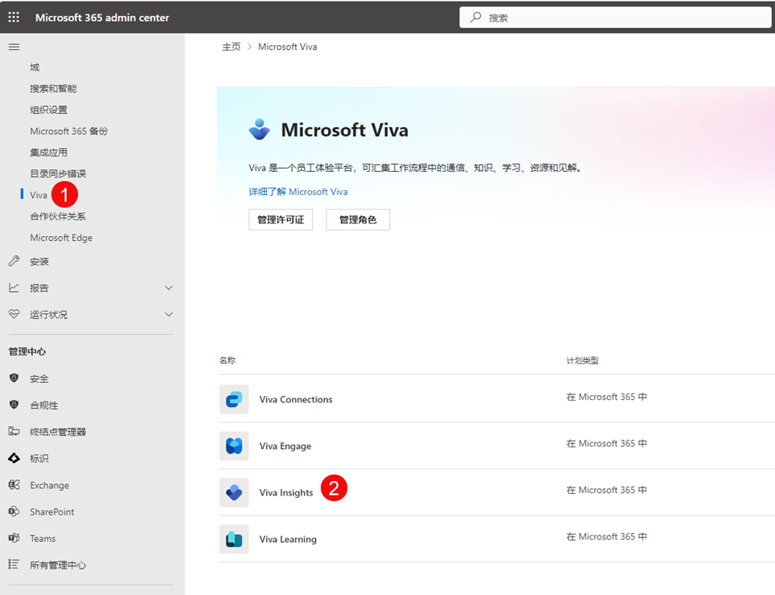Open 合规性 admin center link
Image resolution: width=775 pixels, height=595 pixels.
pyautogui.click(x=44, y=405)
